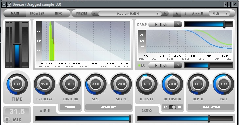Click the title bar left-right arrows button
Screen dimensions: 239x125
point(228,4)
